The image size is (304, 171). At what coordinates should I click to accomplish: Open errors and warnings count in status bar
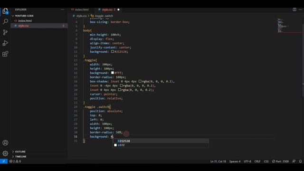[x=15, y=161]
